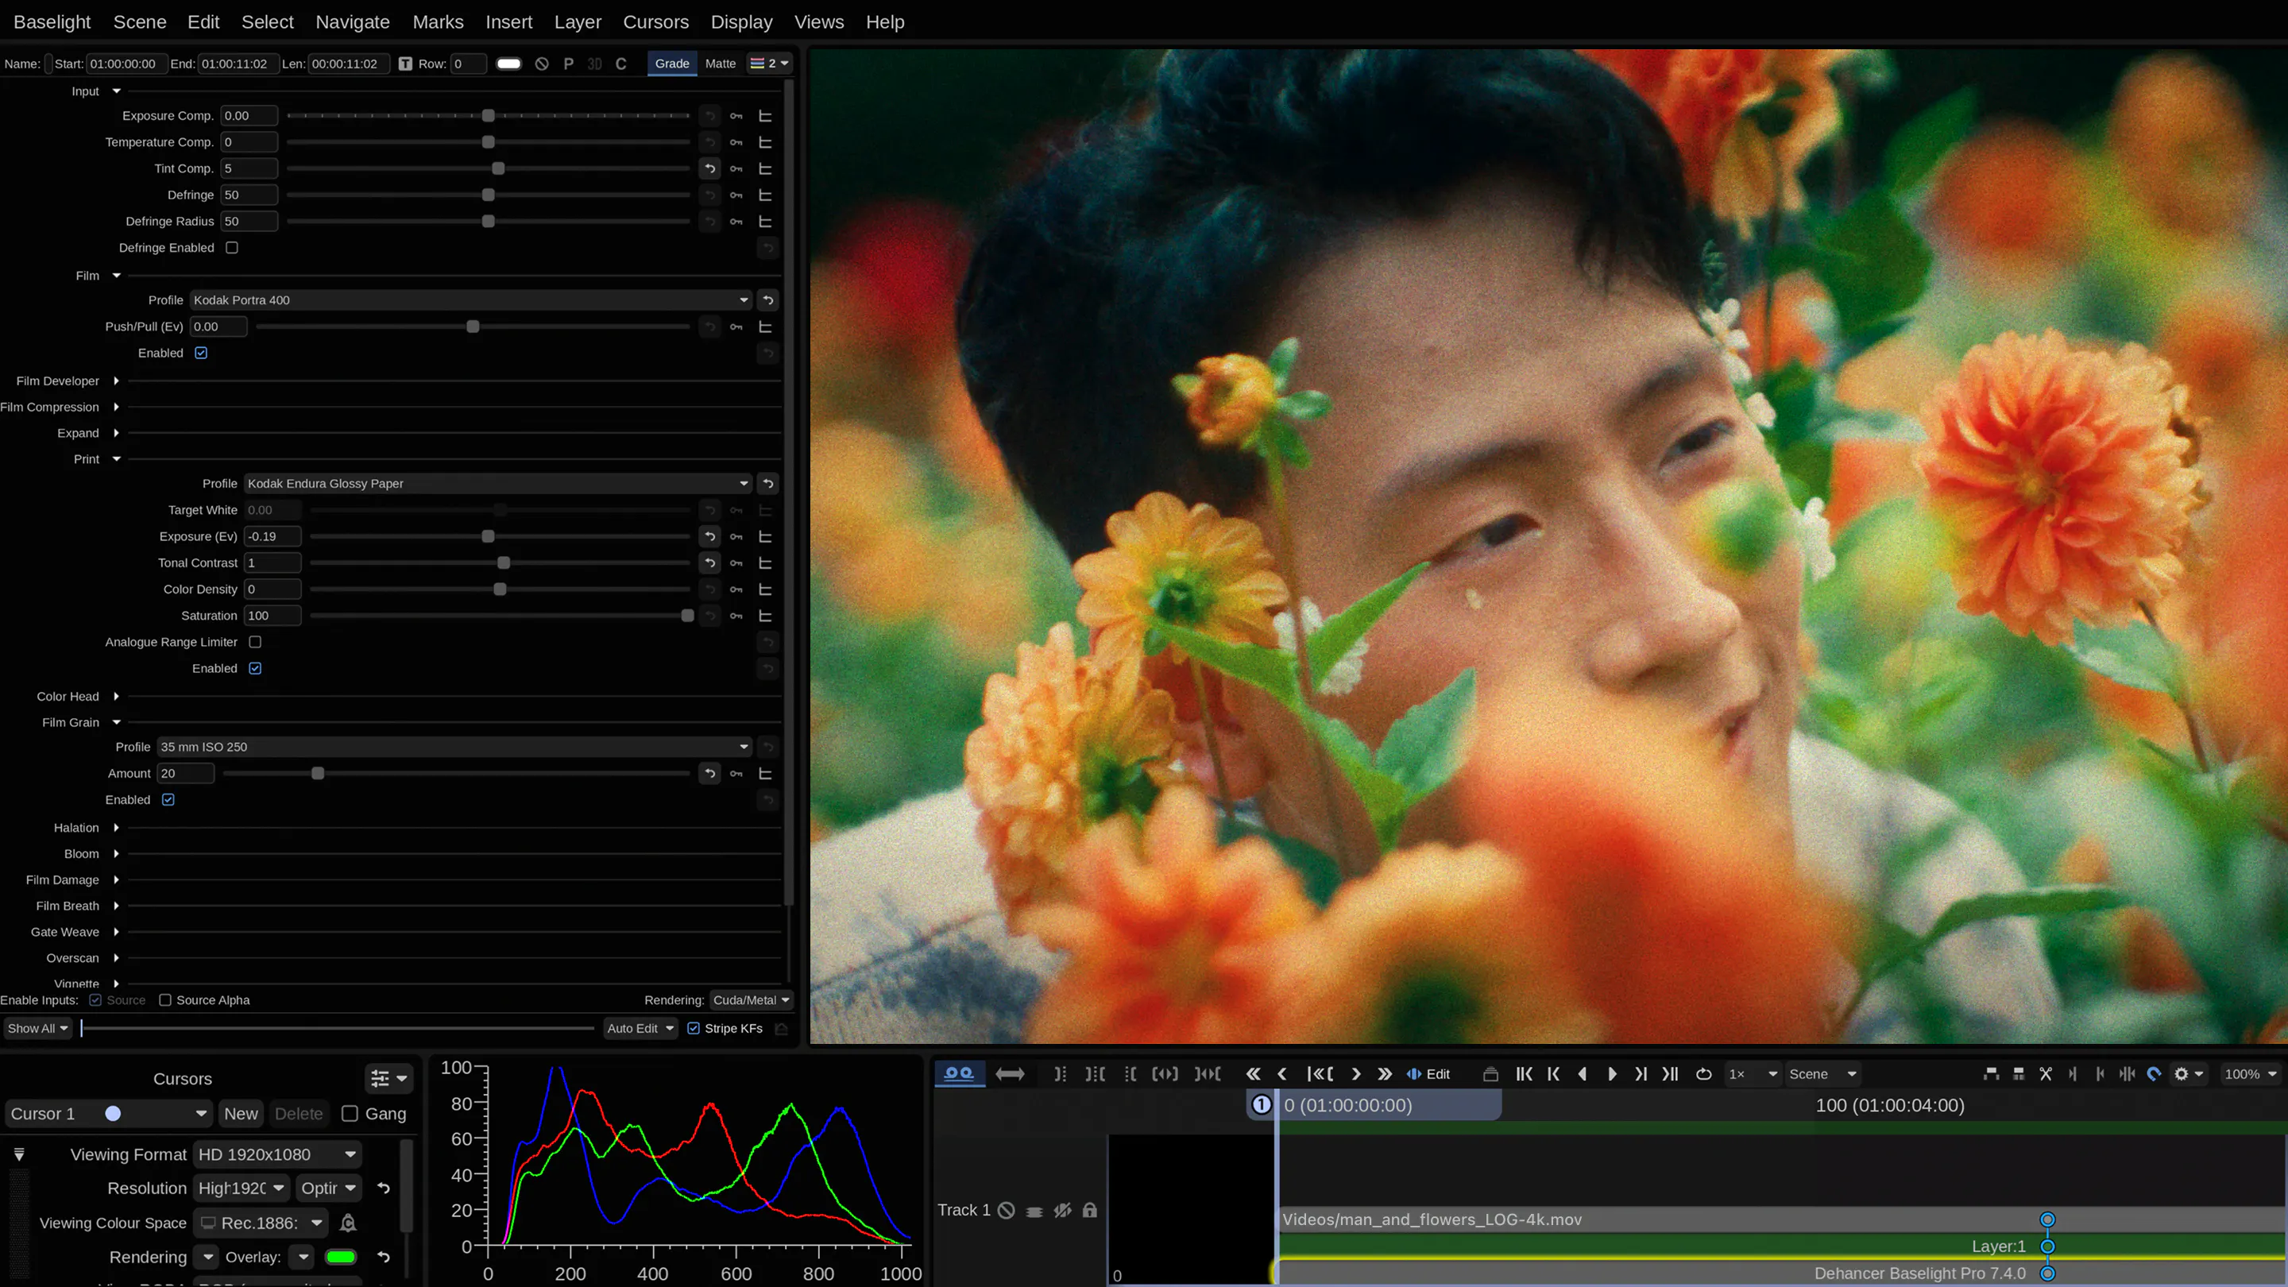
Task: Open the Layer menu
Action: [578, 22]
